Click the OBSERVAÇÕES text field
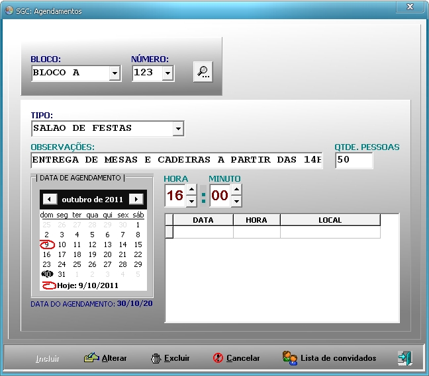 (x=176, y=160)
